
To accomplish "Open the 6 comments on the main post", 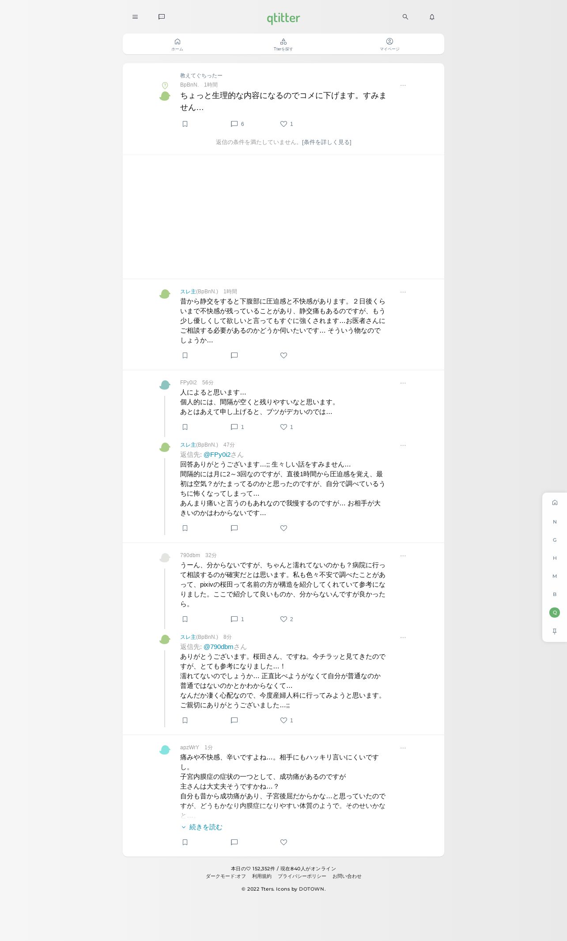I will 237,124.
